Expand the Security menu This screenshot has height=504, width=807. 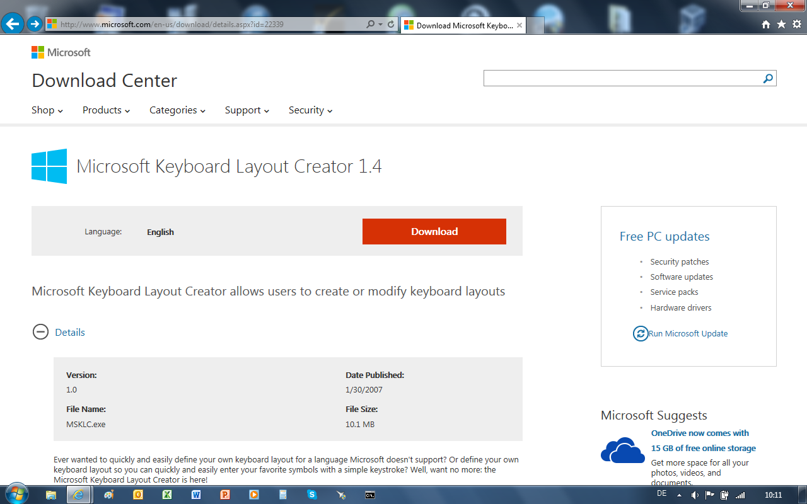pos(310,110)
